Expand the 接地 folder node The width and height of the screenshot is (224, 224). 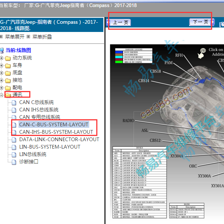click(1, 80)
